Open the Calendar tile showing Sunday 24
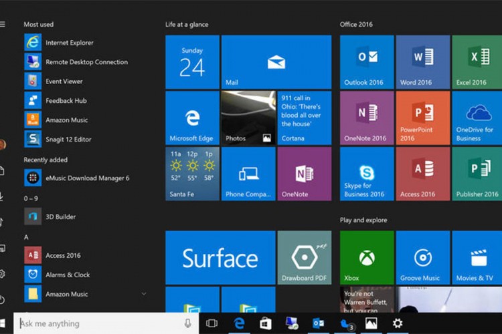Viewport: 502px width, 334px height. pos(192,62)
